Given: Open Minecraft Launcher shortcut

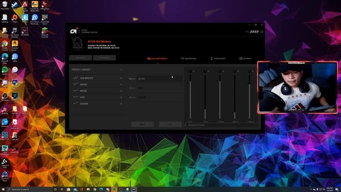Looking at the screenshot, I should (x=45, y=33).
